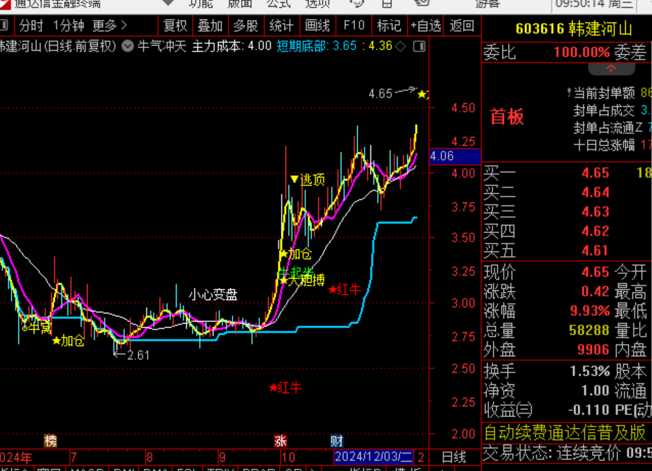
Task: Open the 复权 adjustment option
Action: tap(175, 26)
